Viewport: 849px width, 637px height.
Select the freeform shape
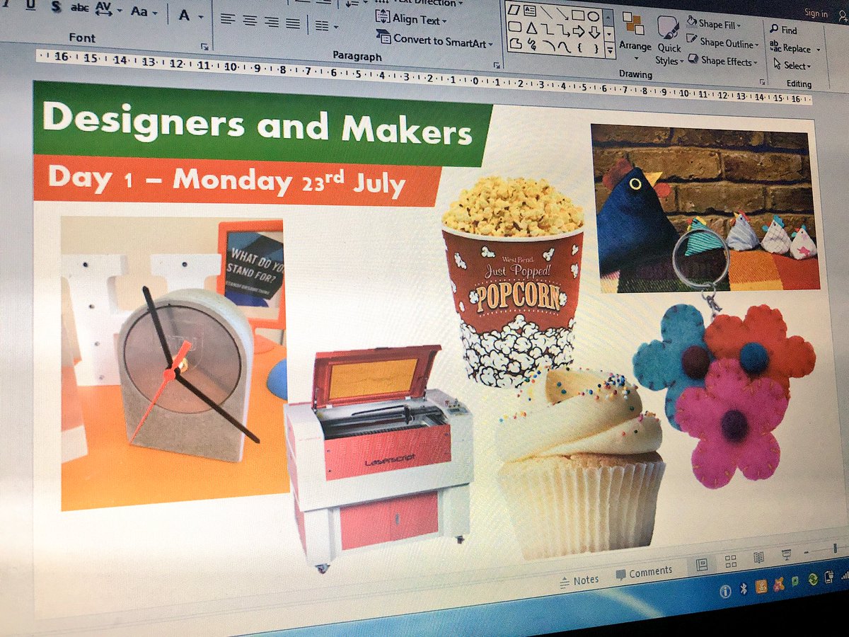[x=516, y=44]
